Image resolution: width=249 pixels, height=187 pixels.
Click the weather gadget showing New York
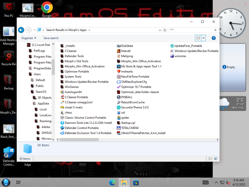[233, 103]
